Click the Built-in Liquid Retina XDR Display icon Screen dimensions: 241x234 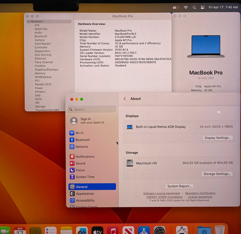point(130,127)
